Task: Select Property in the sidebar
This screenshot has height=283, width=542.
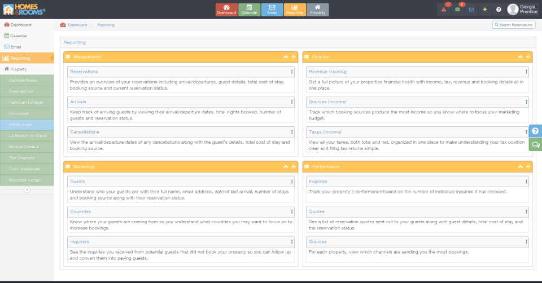Action: (x=27, y=69)
